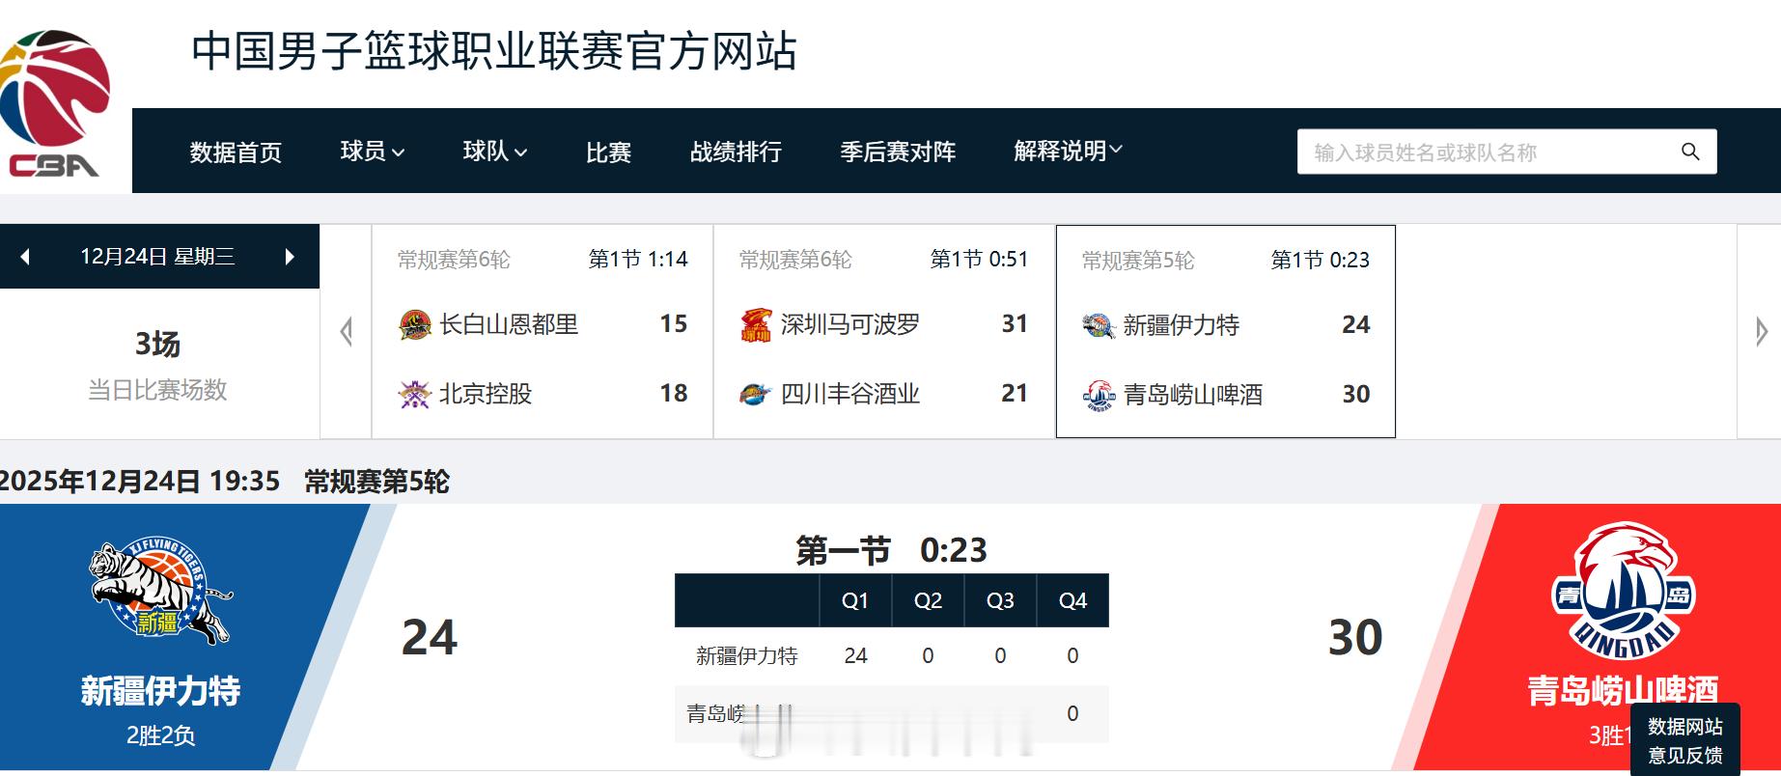Click 青岛崂山啤酒 heading on red banner

coord(1623,691)
